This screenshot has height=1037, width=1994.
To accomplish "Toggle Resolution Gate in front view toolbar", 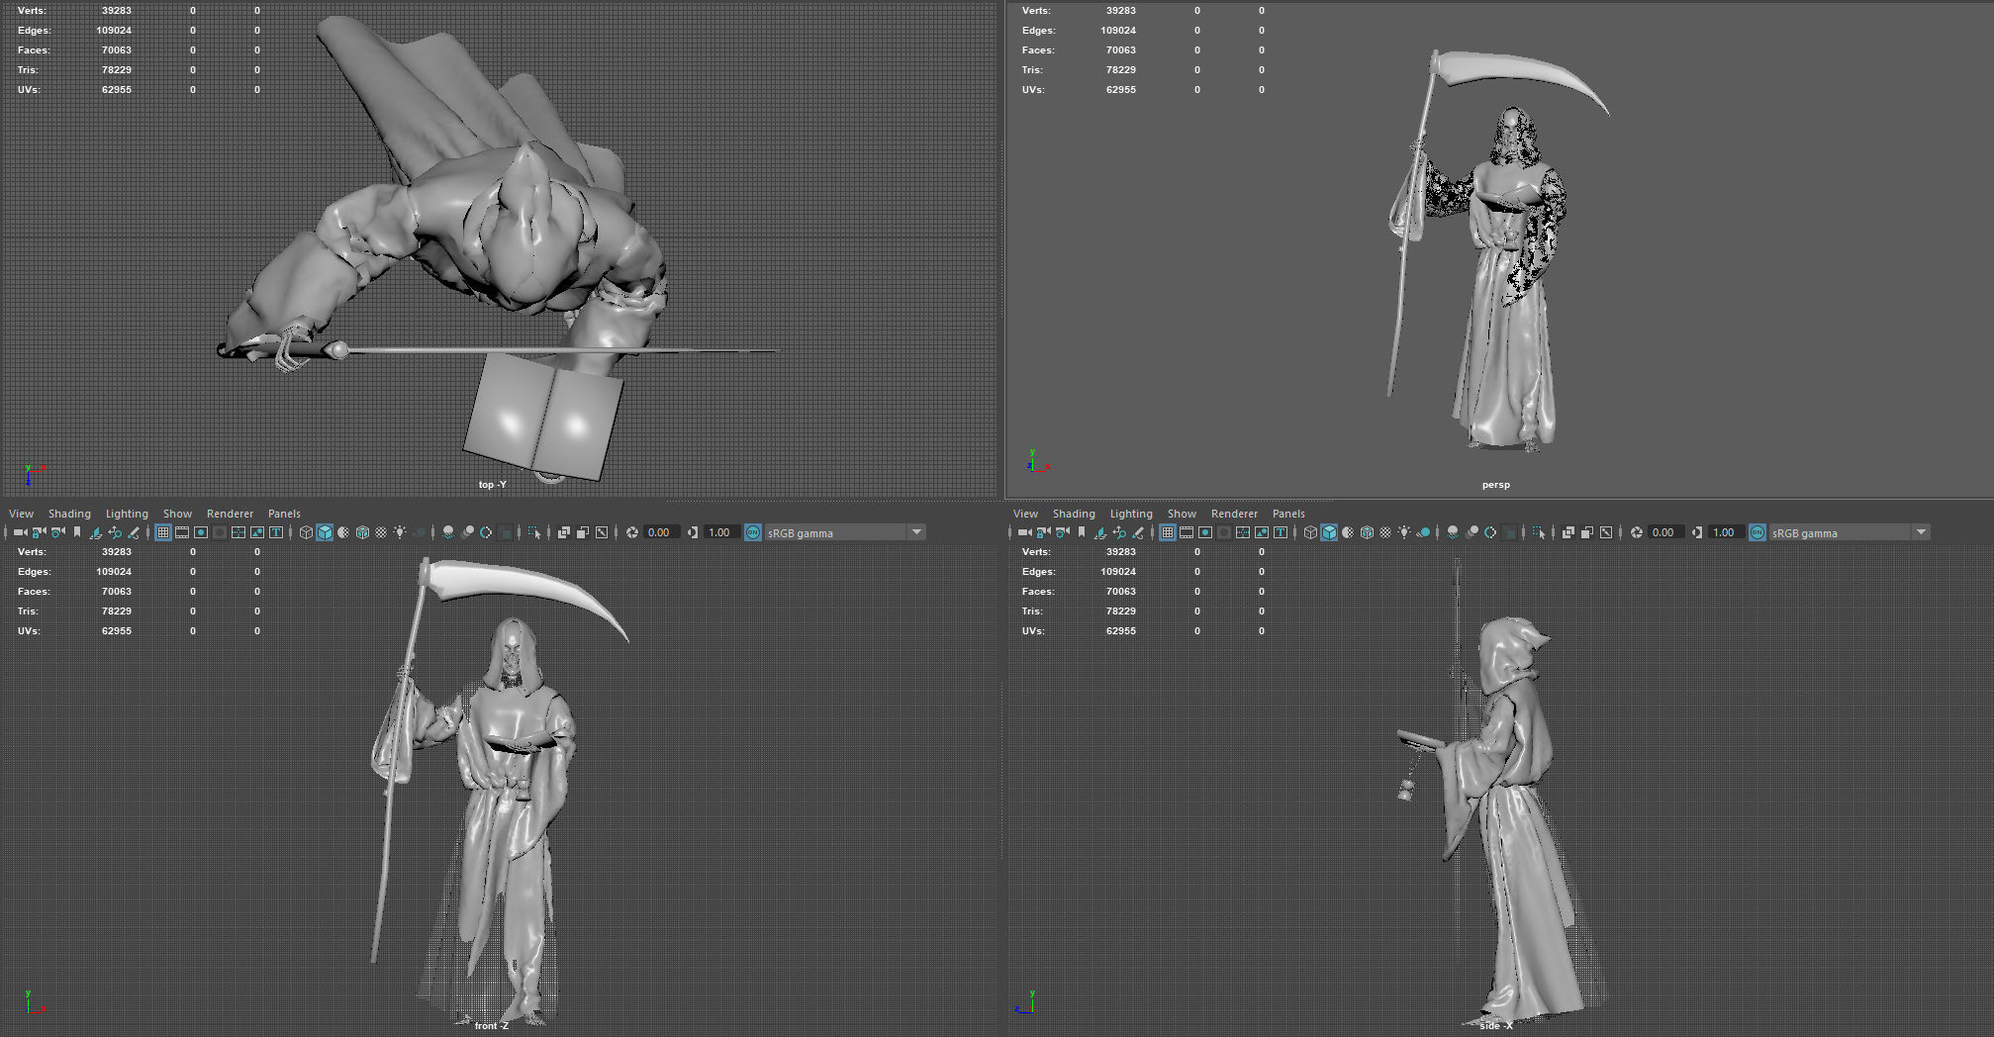I will pyautogui.click(x=201, y=532).
